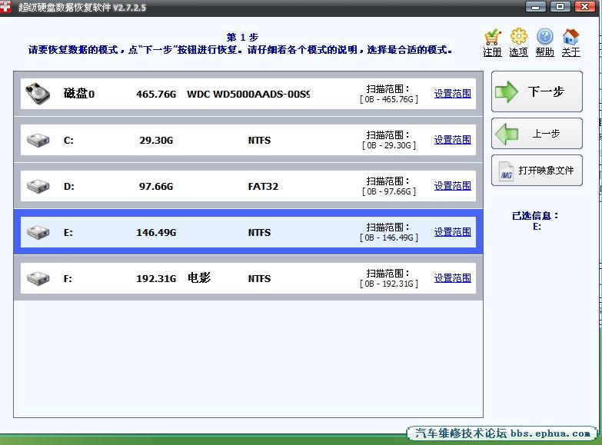Click the [0B - 29.30G] scan range
Screen dimensions: 602x445
(x=389, y=145)
